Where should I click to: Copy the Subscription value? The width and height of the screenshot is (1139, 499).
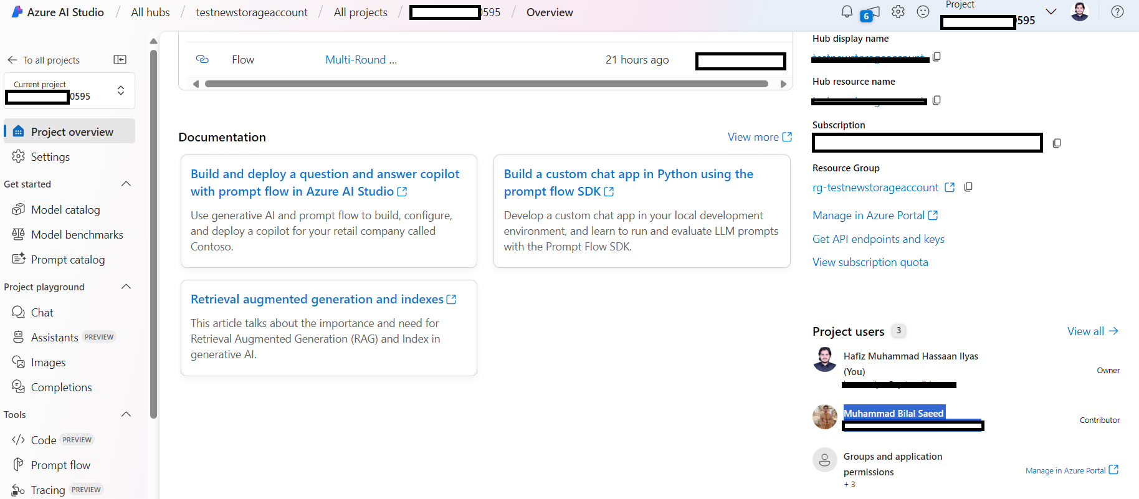pyautogui.click(x=1057, y=143)
